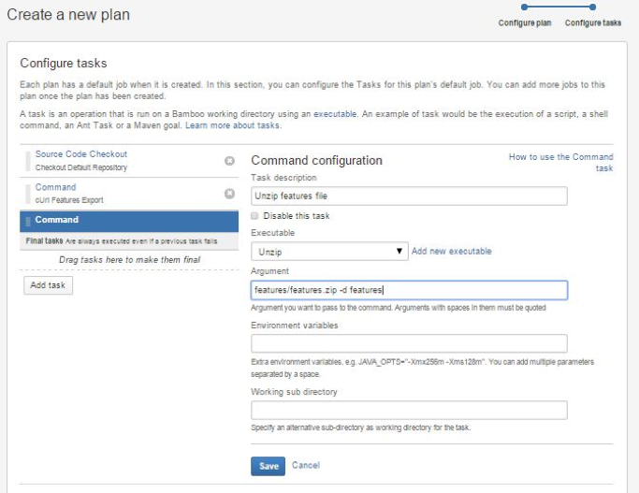Screen dimensions: 639x493
Task: Remove the Source Code Checkout task
Action: point(229,161)
